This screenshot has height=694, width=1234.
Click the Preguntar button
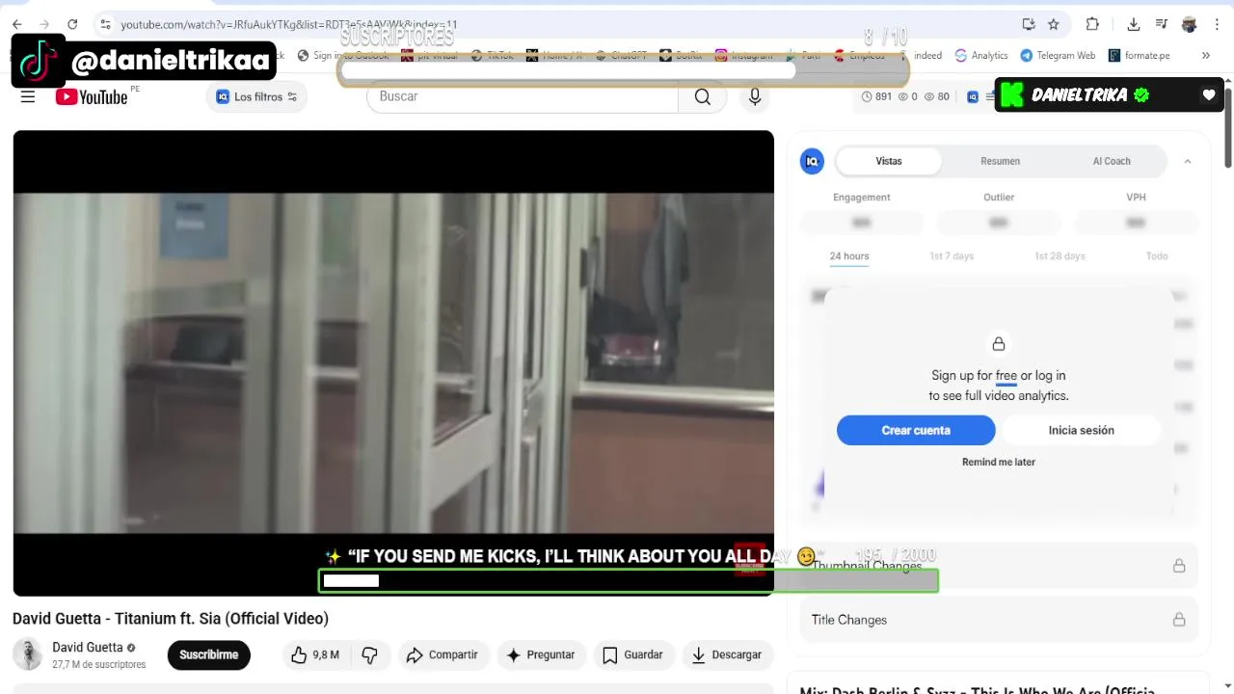click(541, 654)
